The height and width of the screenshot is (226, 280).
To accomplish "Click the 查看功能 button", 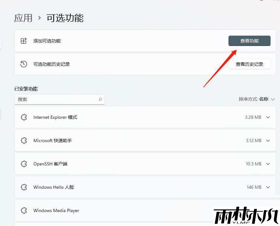I will [x=249, y=41].
